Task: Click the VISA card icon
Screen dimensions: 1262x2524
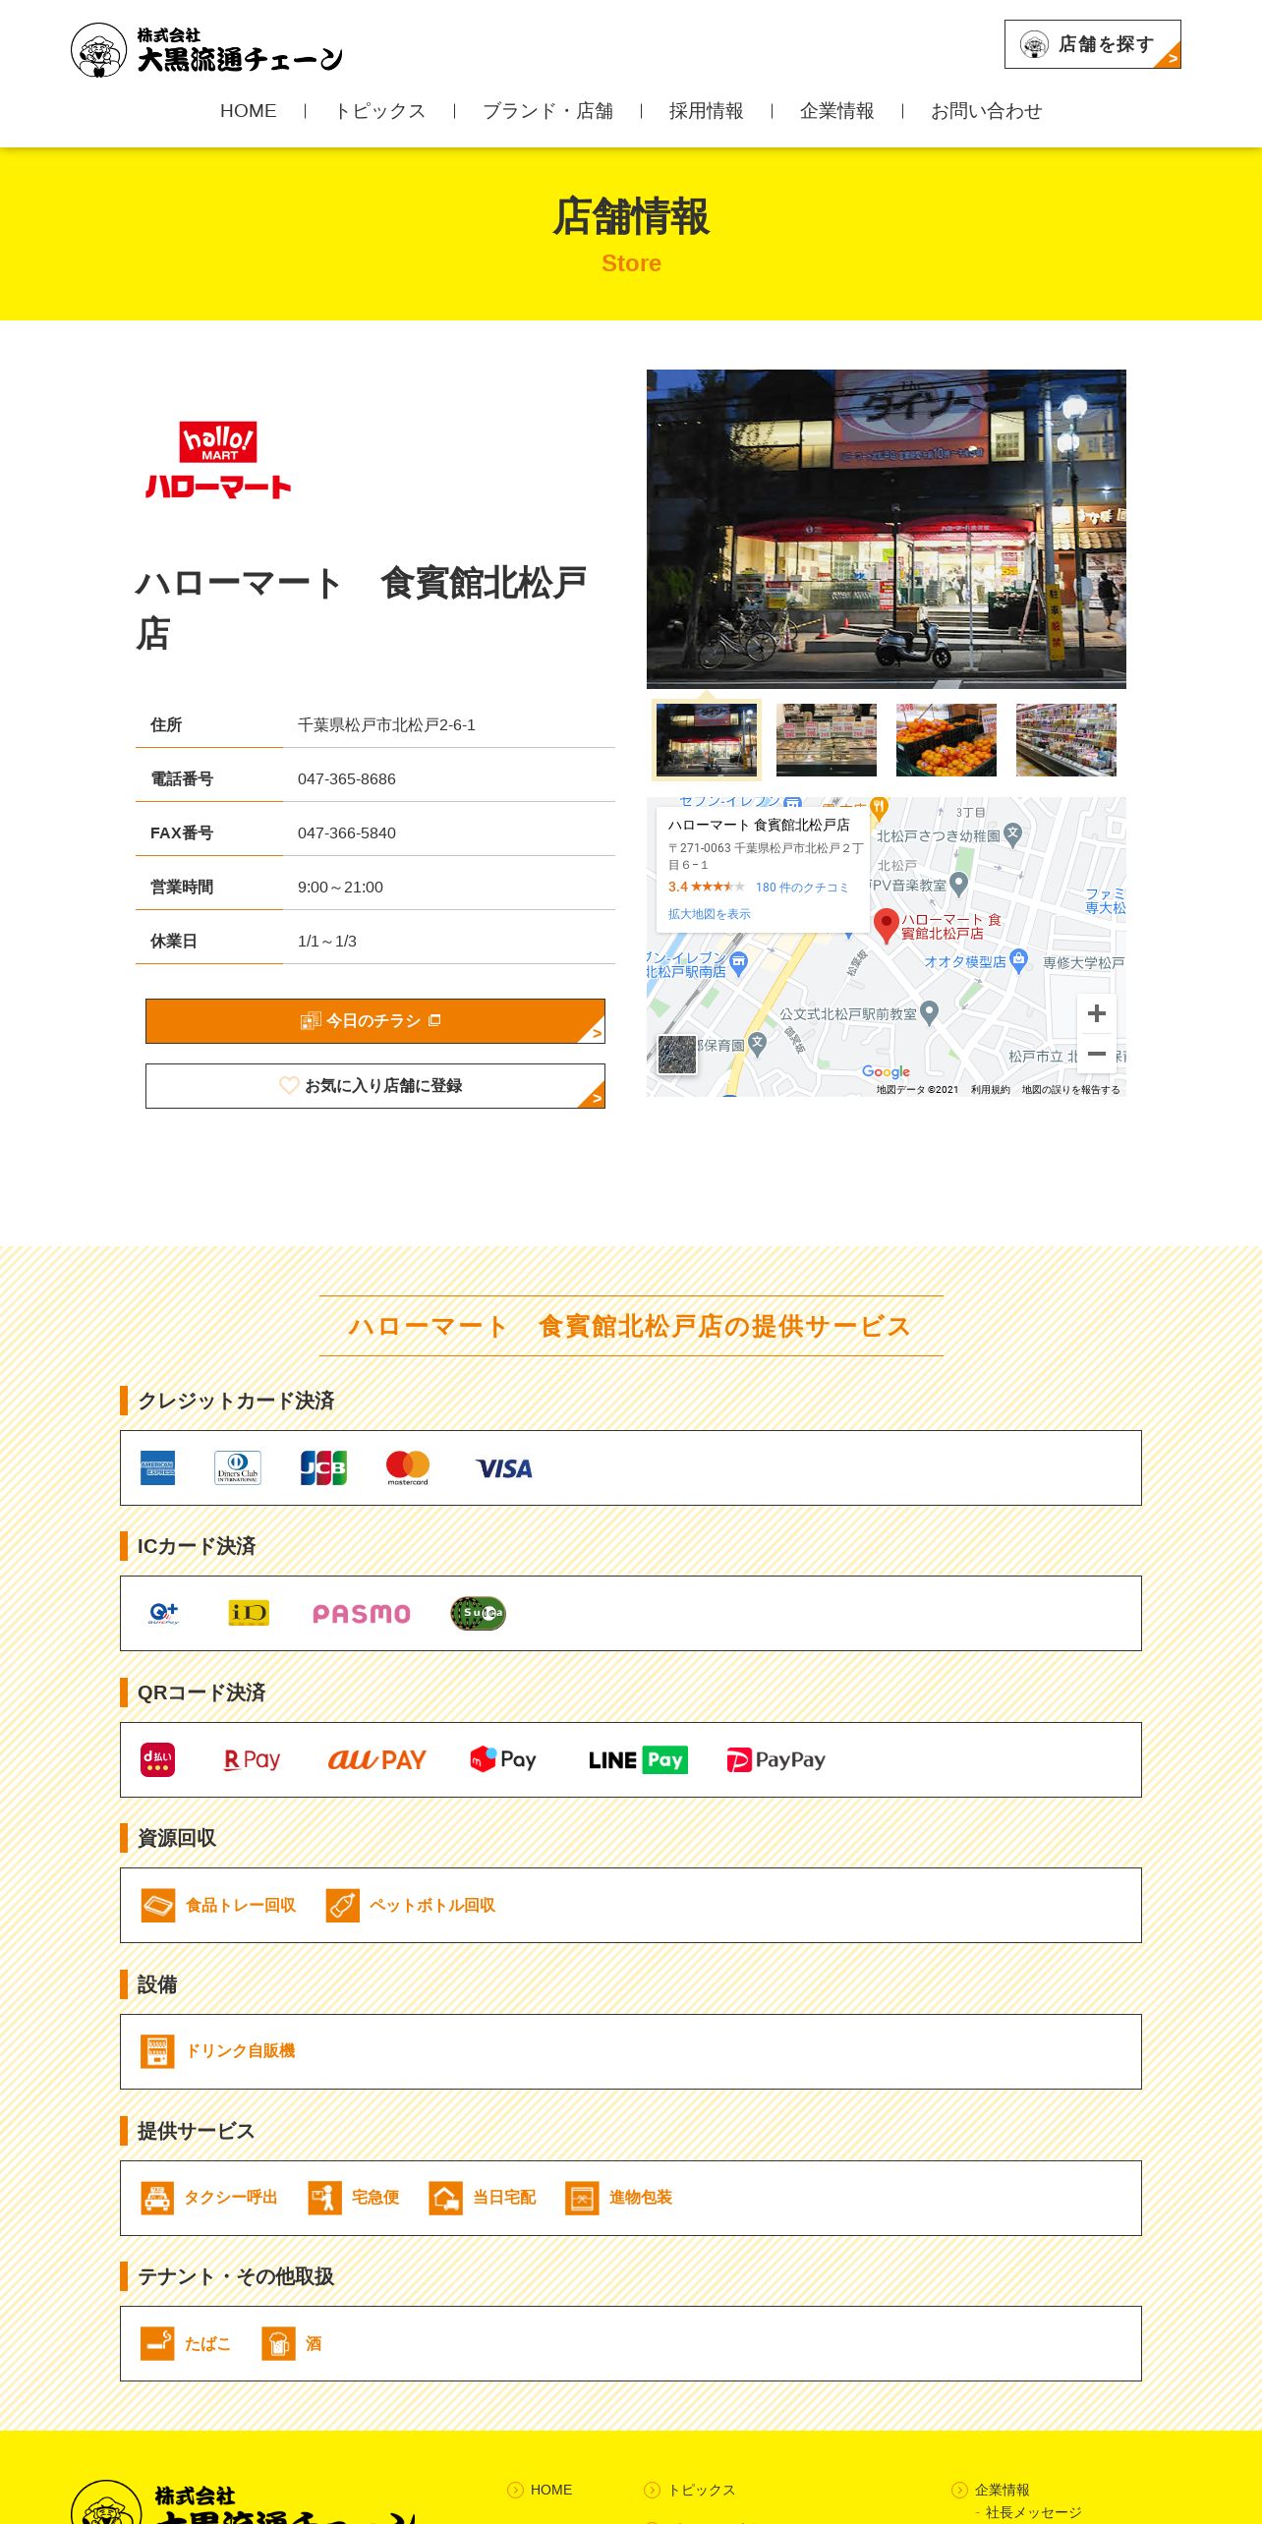Action: (x=504, y=1468)
